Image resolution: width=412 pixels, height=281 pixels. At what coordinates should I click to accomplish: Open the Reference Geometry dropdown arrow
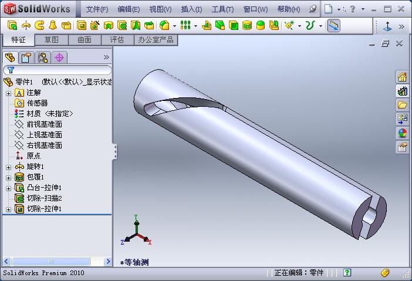[x=299, y=26]
